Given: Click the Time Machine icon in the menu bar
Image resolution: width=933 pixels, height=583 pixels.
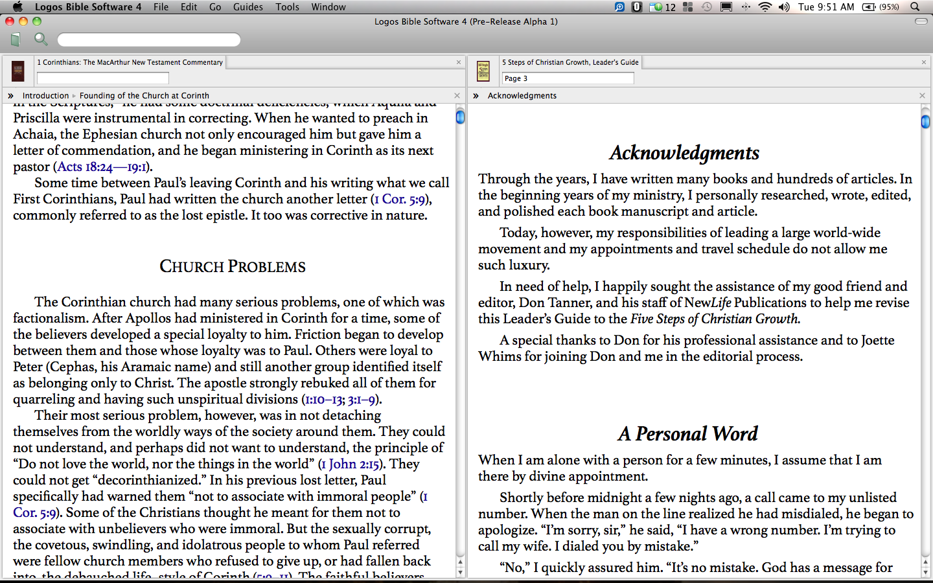Looking at the screenshot, I should tap(707, 7).
